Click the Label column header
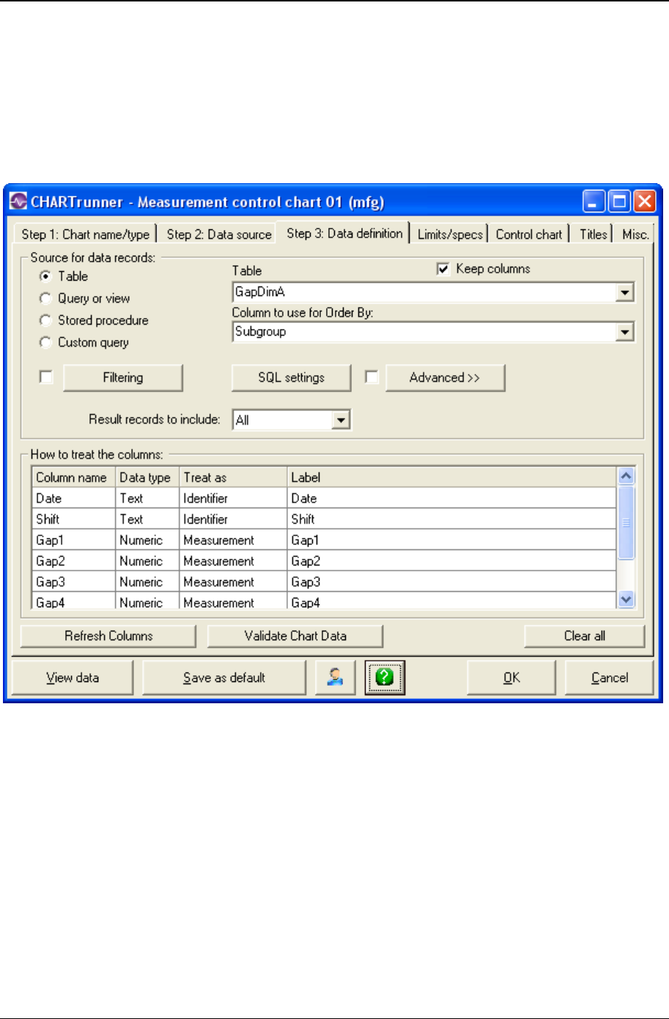669x1019 pixels. 451,478
